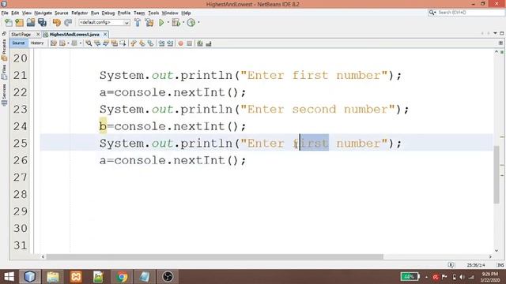Viewport: 506px width, 284px height.
Task: Click the Toggle Highlight Search icon
Action: 115,43
